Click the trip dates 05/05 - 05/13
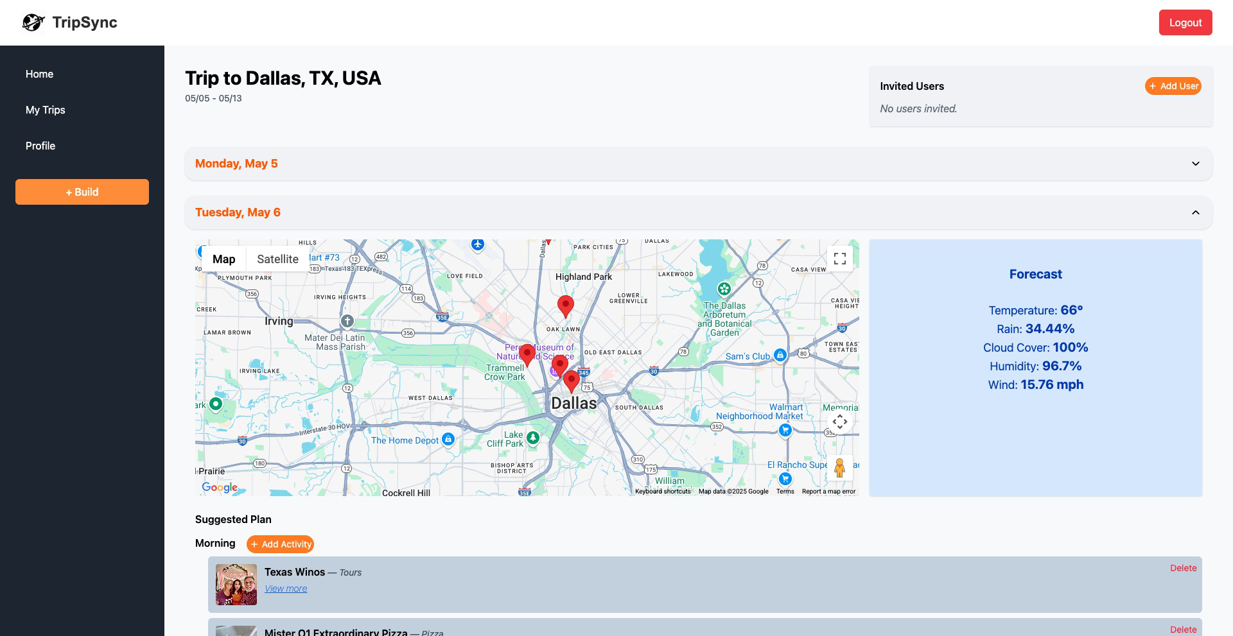Viewport: 1233px width, 636px height. [x=213, y=98]
